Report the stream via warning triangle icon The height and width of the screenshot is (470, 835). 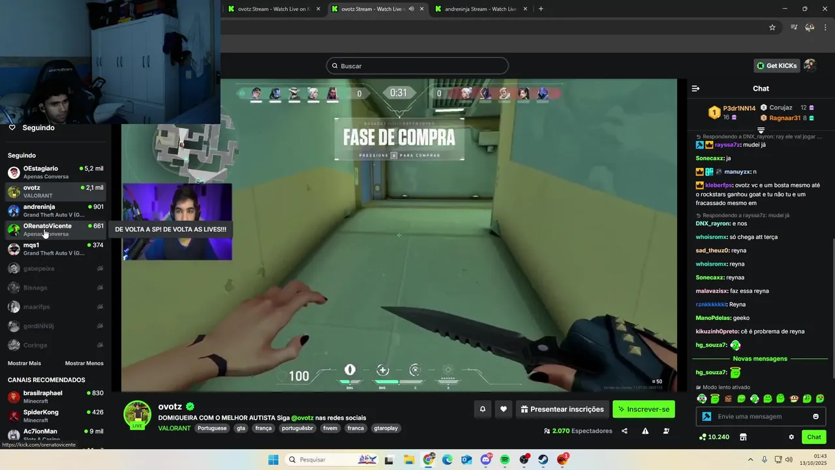(x=645, y=431)
